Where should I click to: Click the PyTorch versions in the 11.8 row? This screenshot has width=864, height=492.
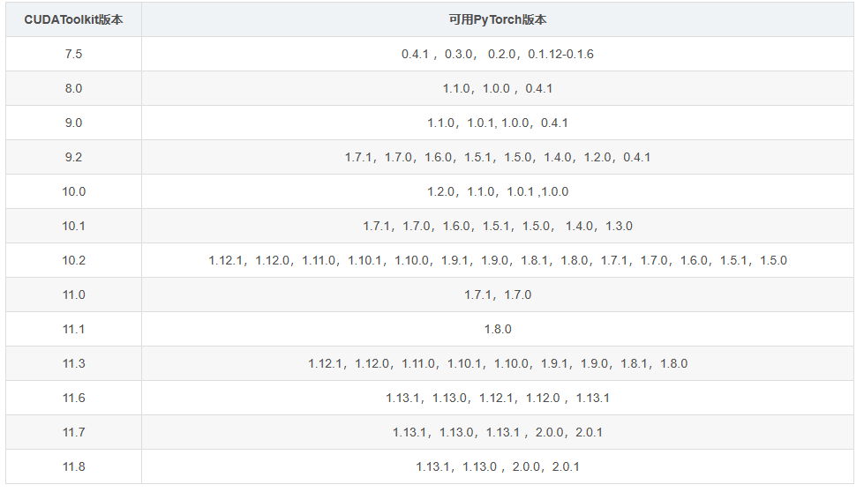click(x=498, y=466)
